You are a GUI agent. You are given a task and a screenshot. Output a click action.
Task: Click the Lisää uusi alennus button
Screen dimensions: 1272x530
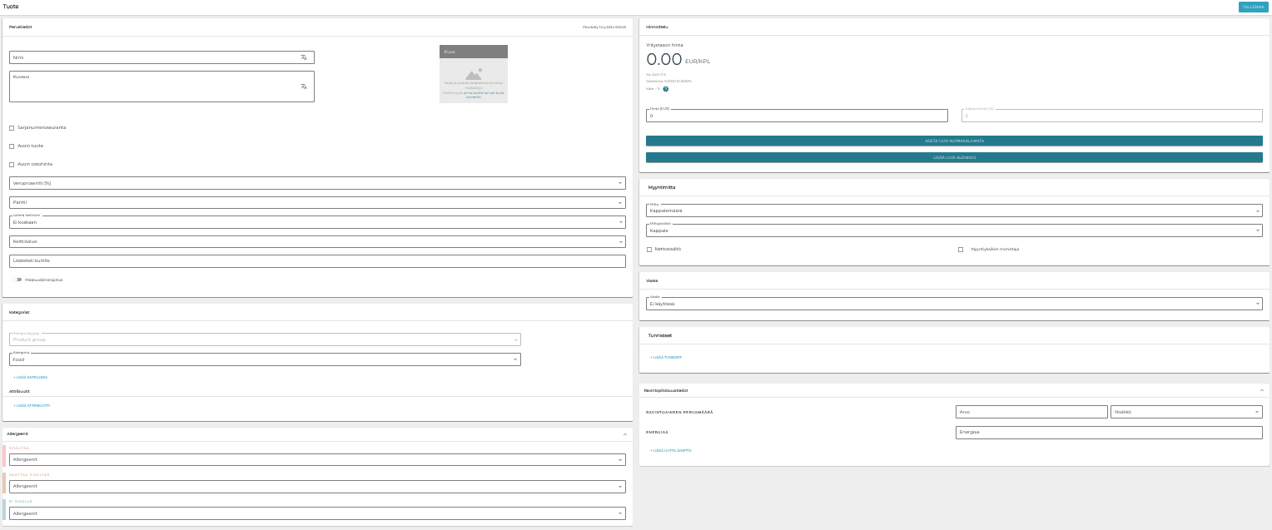[954, 157]
